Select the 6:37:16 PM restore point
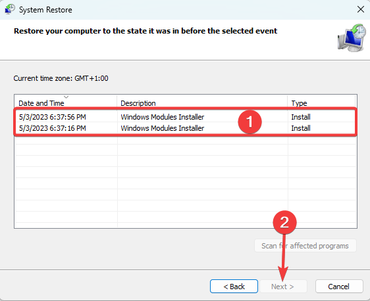This screenshot has width=370, height=301. (185, 128)
